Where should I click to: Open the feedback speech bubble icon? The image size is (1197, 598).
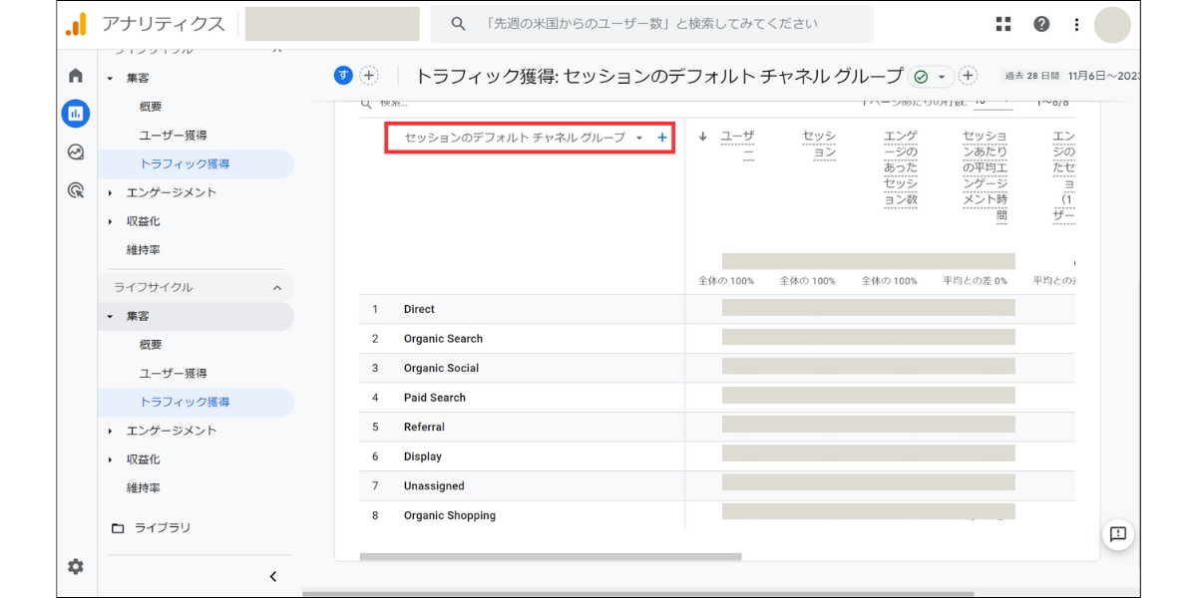coord(1118,534)
